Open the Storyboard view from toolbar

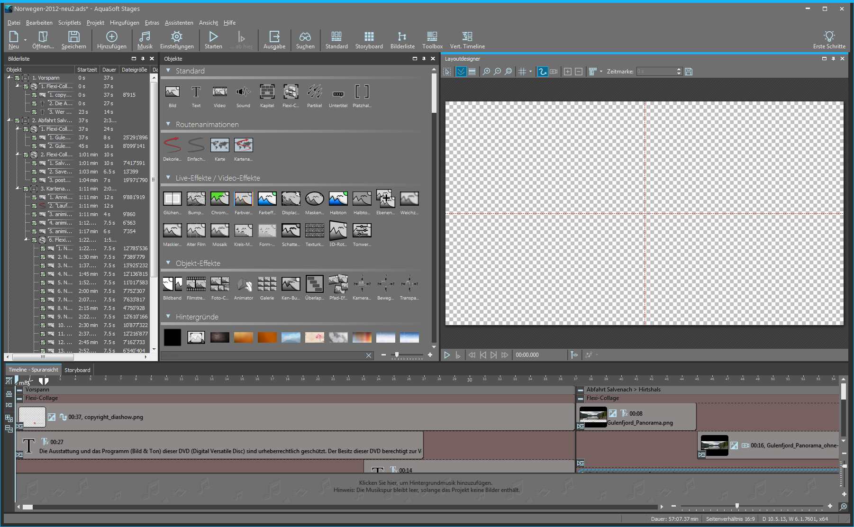coord(369,40)
